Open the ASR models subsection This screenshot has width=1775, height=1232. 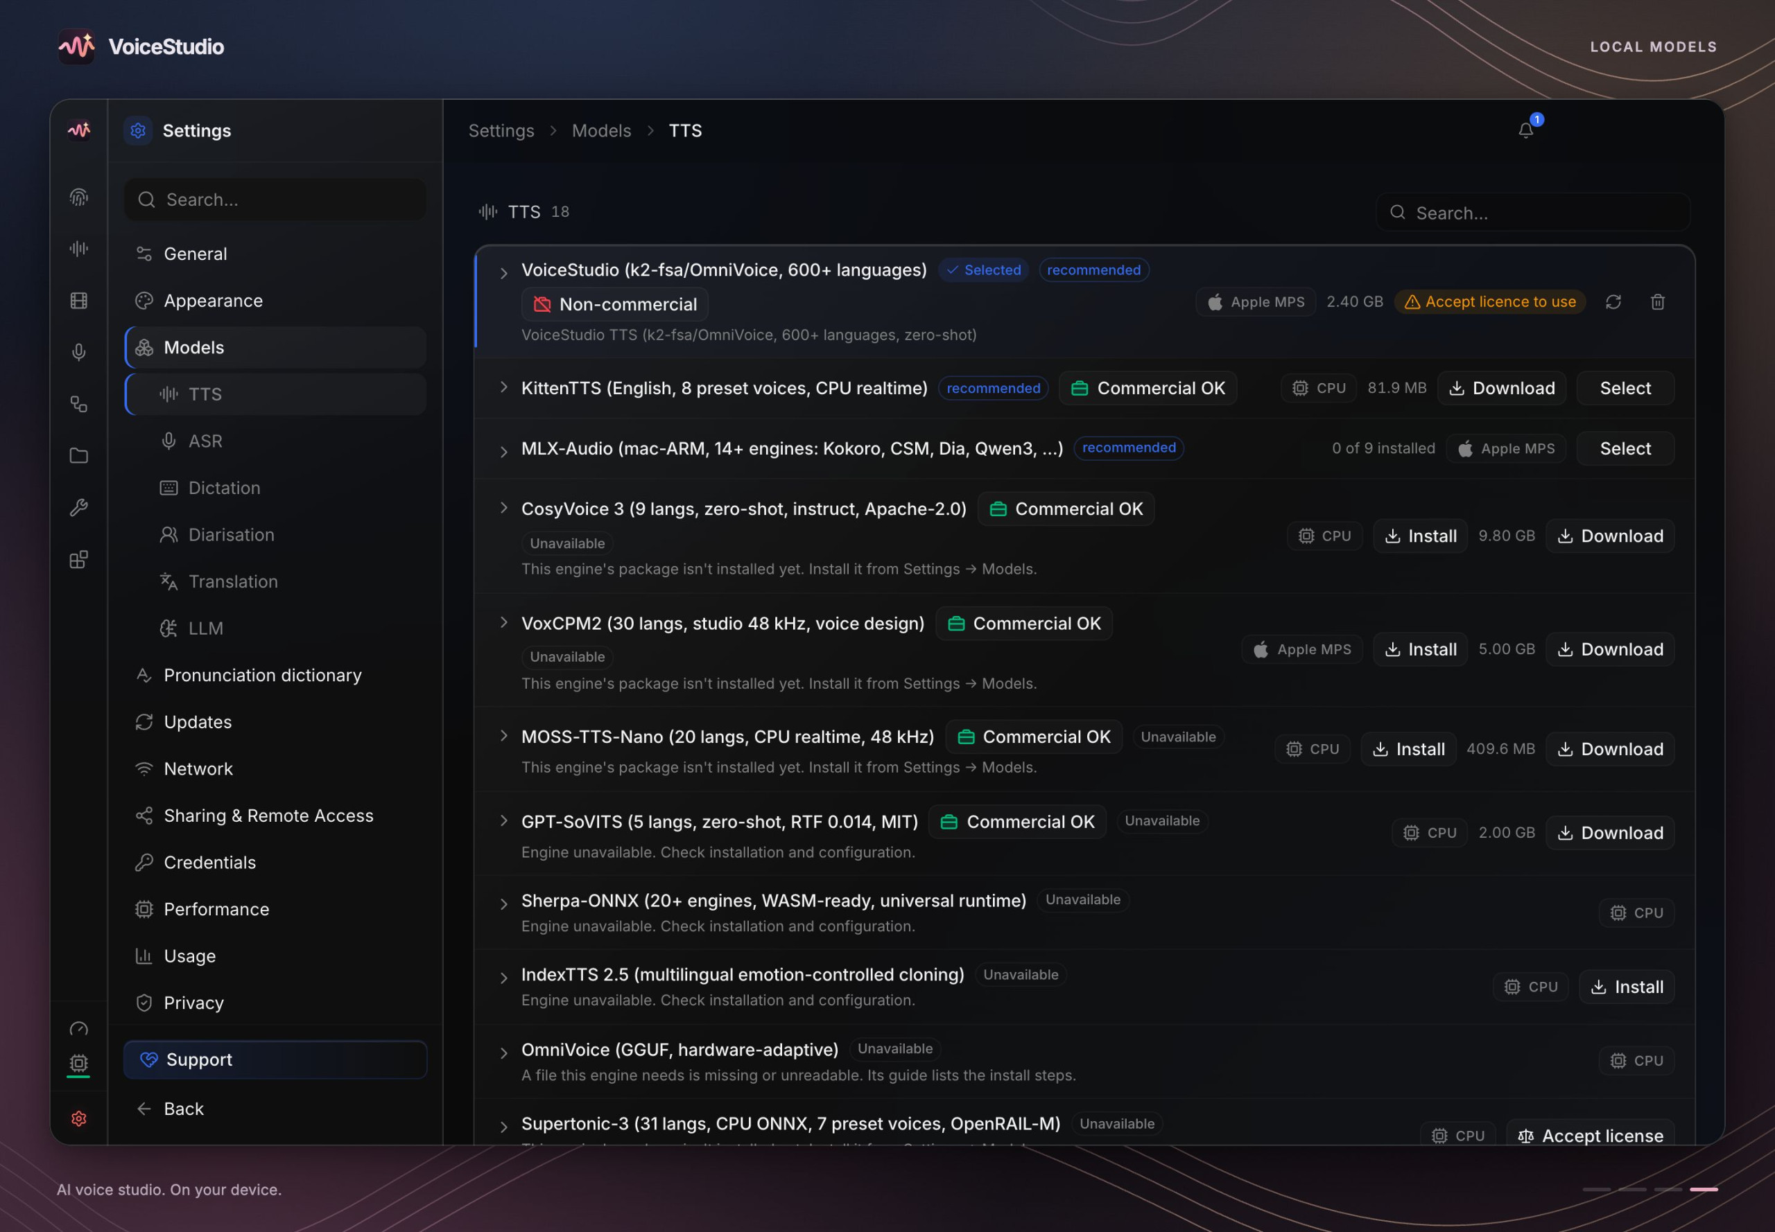pyautogui.click(x=275, y=441)
